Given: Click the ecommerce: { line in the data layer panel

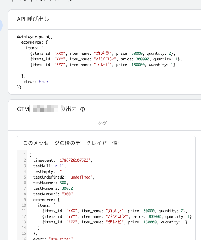Looking at the screenshot, I should (46, 200).
